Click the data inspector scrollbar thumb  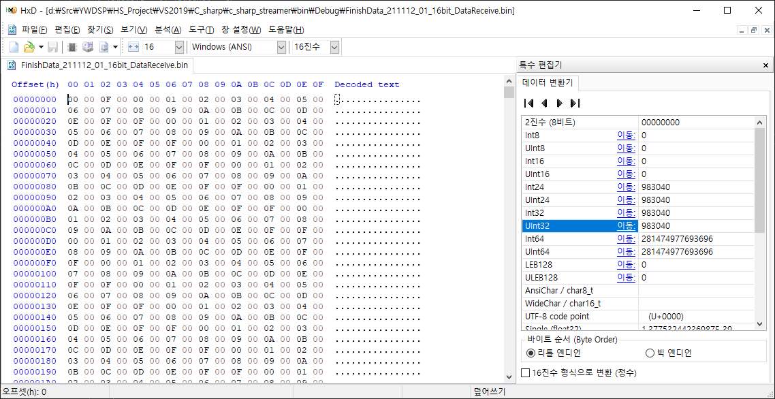760,180
